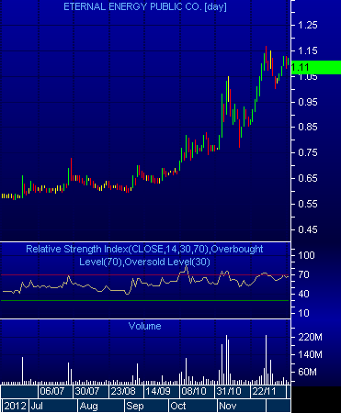Image resolution: width=341 pixels, height=413 pixels.
Task: Click the Relative Strength Index panel title
Action: pyautogui.click(x=144, y=255)
